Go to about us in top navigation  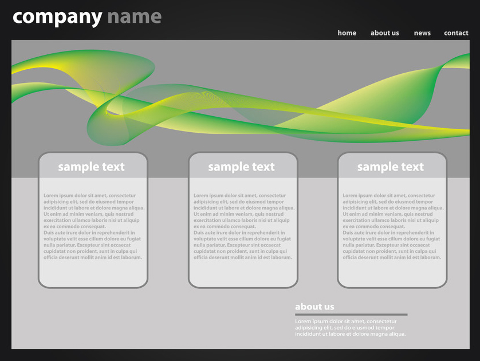point(384,33)
